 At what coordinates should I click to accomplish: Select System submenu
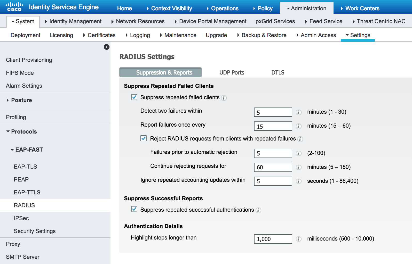coord(23,21)
